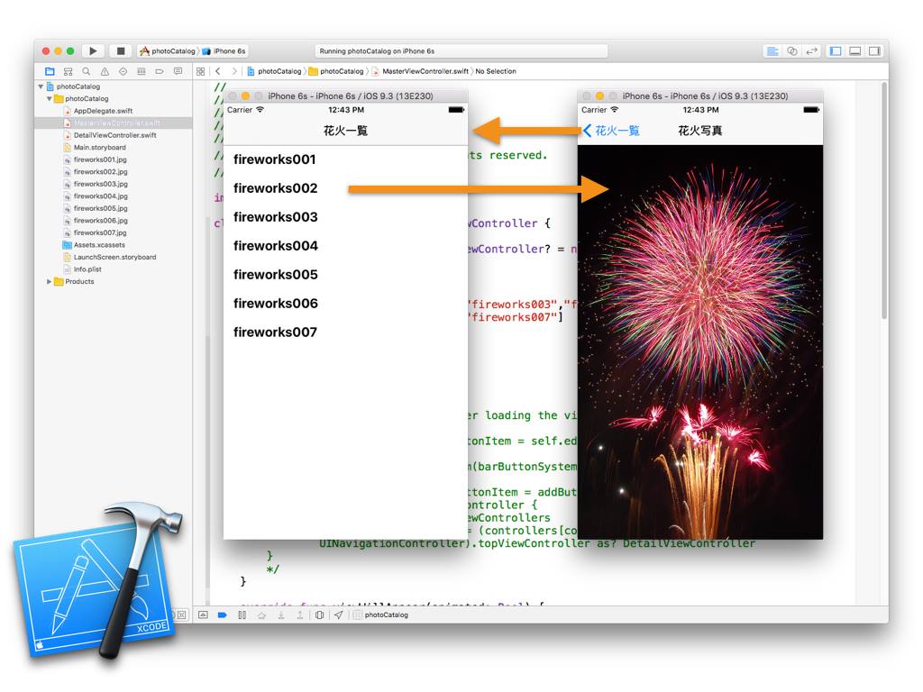
Task: Open Main.storyboard file
Action: pos(99,148)
